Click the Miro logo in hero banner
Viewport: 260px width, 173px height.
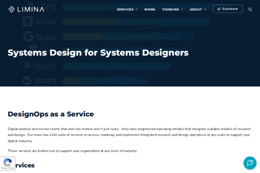[x=39, y=22]
